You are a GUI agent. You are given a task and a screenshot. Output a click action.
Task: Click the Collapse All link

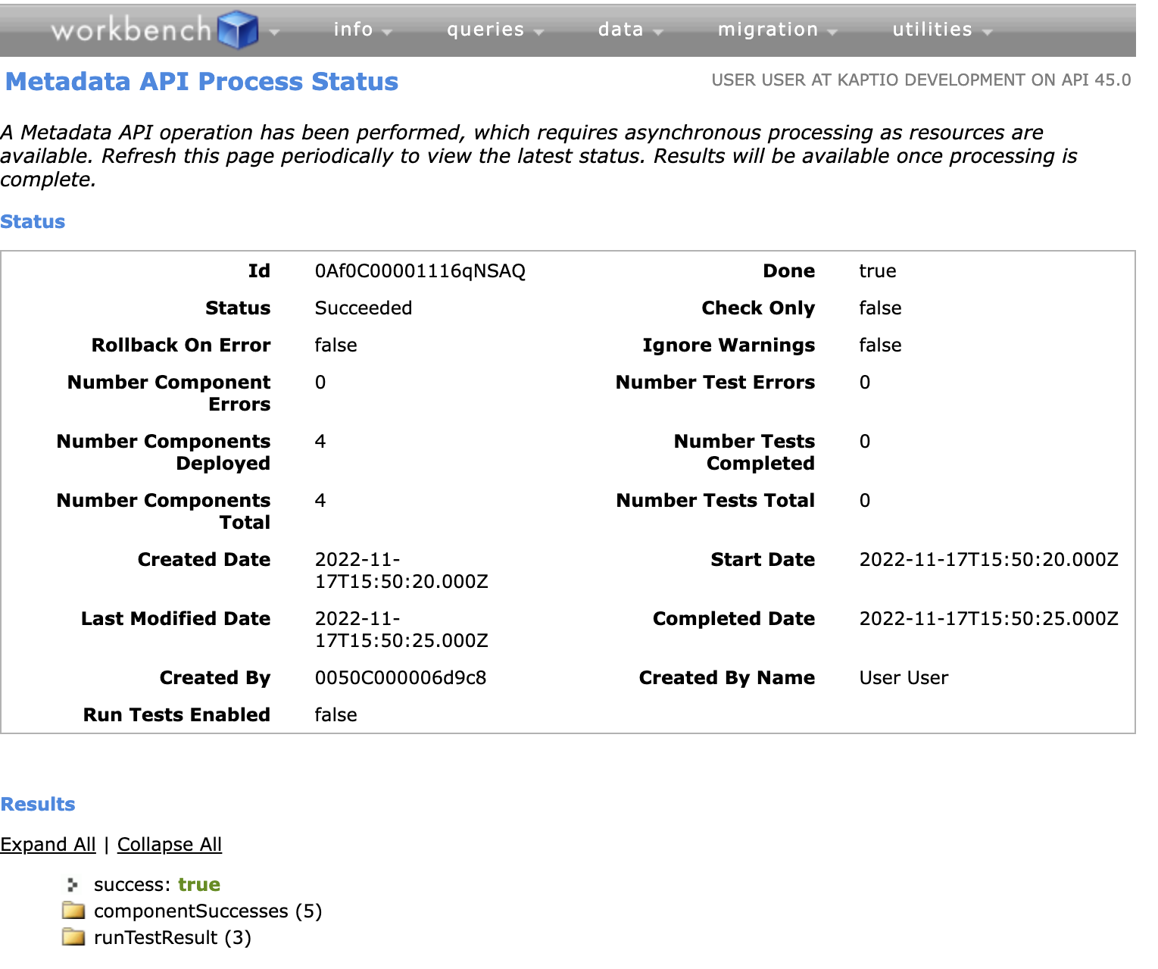coord(169,844)
